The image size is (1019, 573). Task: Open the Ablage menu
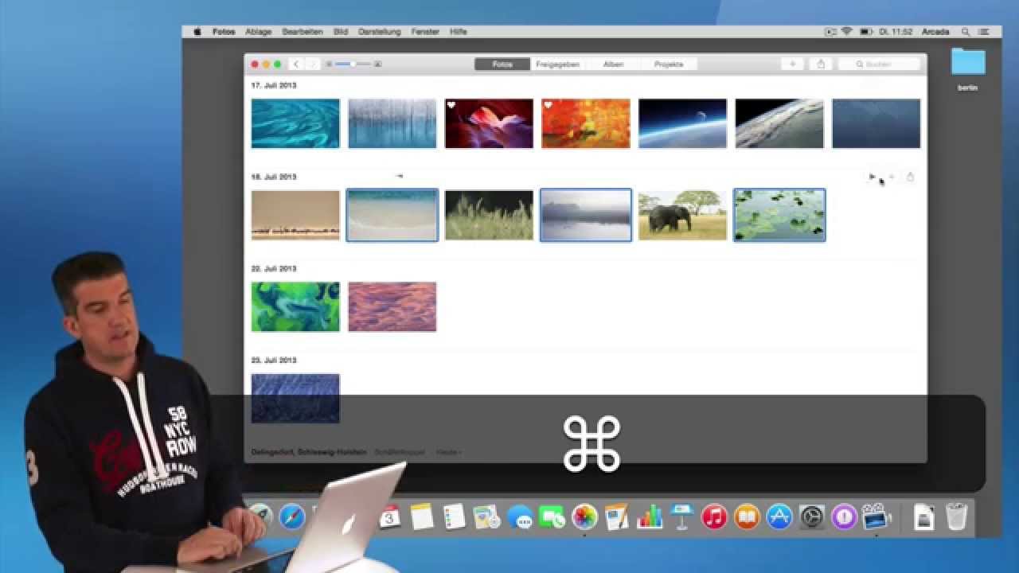(258, 32)
